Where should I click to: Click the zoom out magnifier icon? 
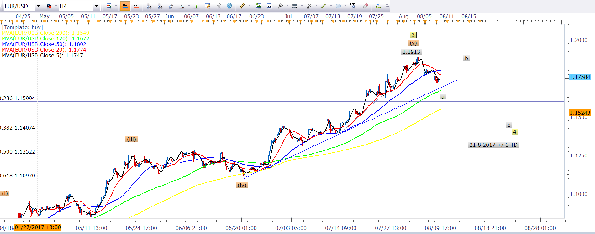pos(160,6)
